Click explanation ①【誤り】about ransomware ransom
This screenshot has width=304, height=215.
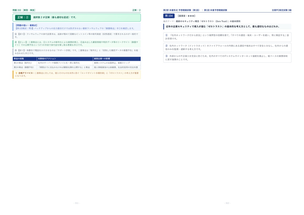click(x=77, y=35)
